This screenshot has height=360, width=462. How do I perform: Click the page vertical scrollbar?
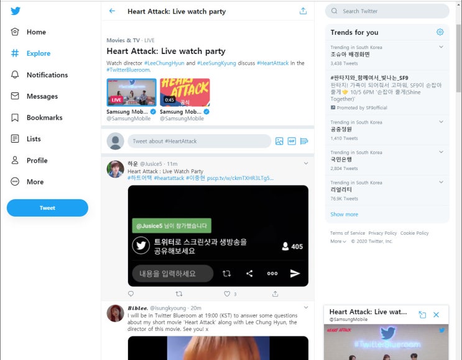pyautogui.click(x=458, y=59)
